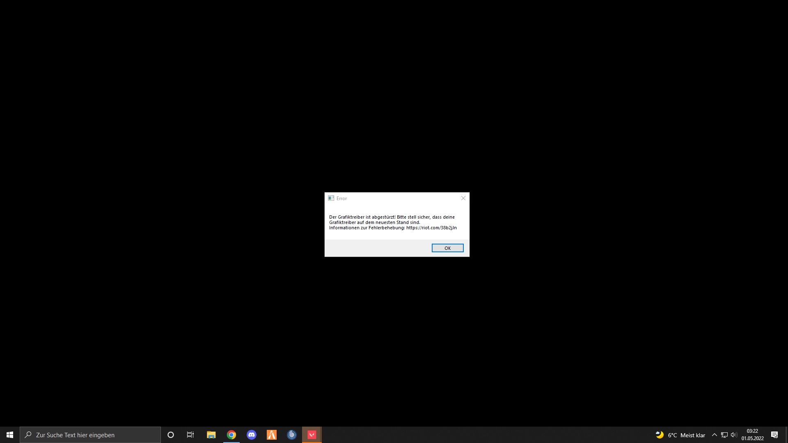The image size is (788, 443).
Task: Click the orange app icon next to Discord
Action: coord(272,435)
